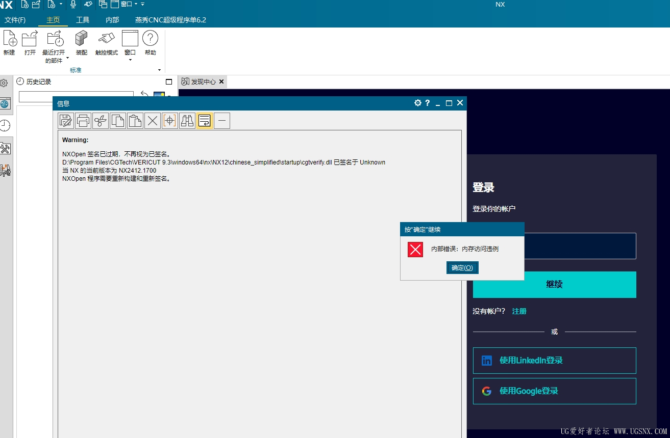Screen dimensions: 670x438
Task: Click 使用Google登录 button
Action: (554, 391)
